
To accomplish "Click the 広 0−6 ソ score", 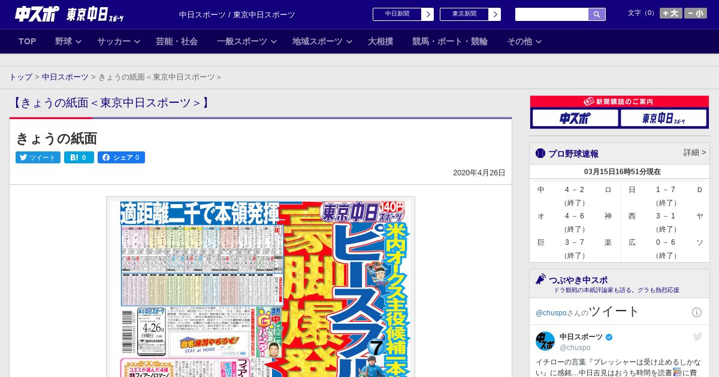I will tap(666, 242).
